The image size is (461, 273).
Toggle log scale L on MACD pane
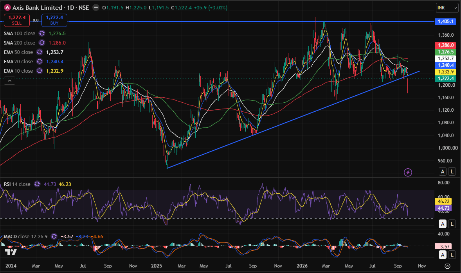(452, 255)
